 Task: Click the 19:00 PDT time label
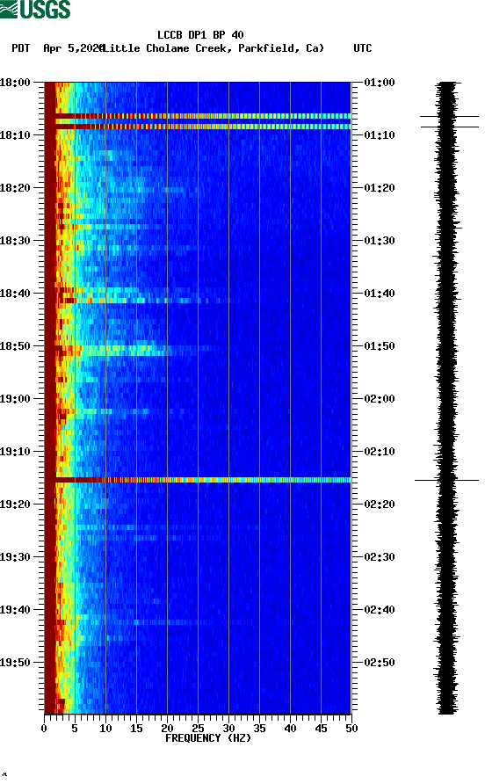[15, 398]
